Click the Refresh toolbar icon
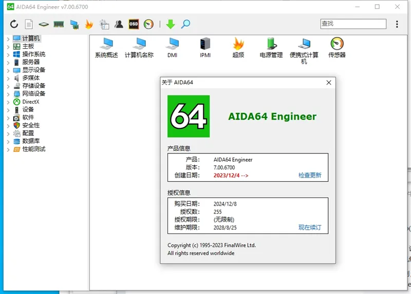The image size is (411, 294). point(14,24)
